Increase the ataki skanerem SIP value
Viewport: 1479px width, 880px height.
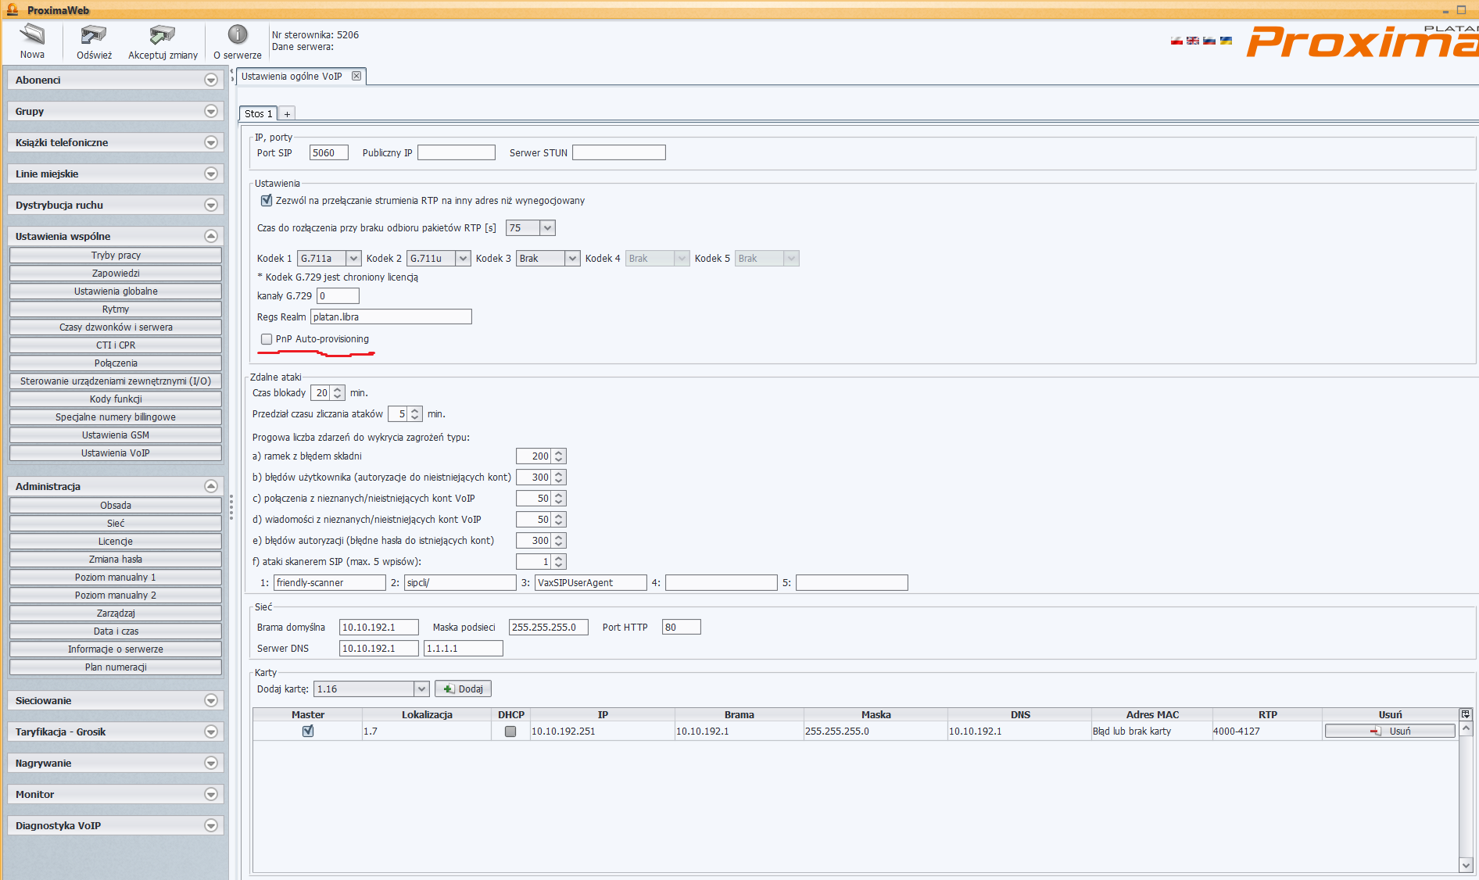[559, 558]
